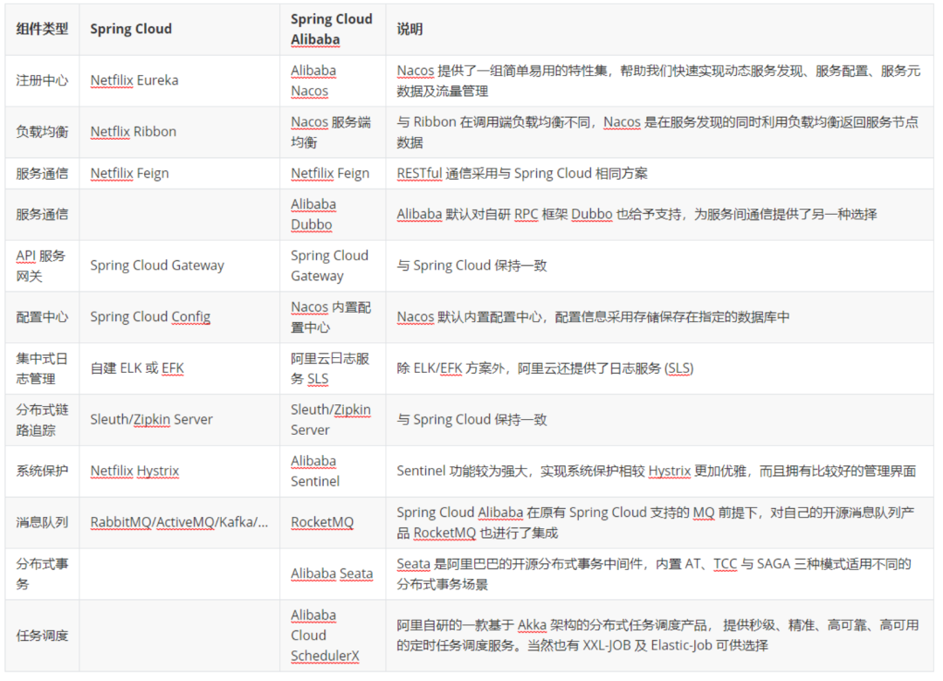Click the 除 ELK/EFK 方案外 description
Viewport: 943px width, 681px height.
pyautogui.click(x=545, y=368)
